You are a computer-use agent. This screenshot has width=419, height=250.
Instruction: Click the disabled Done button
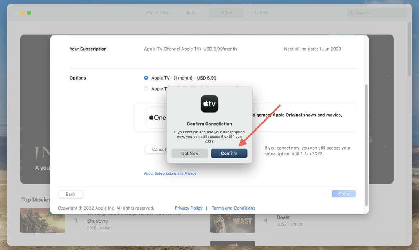coord(343,194)
